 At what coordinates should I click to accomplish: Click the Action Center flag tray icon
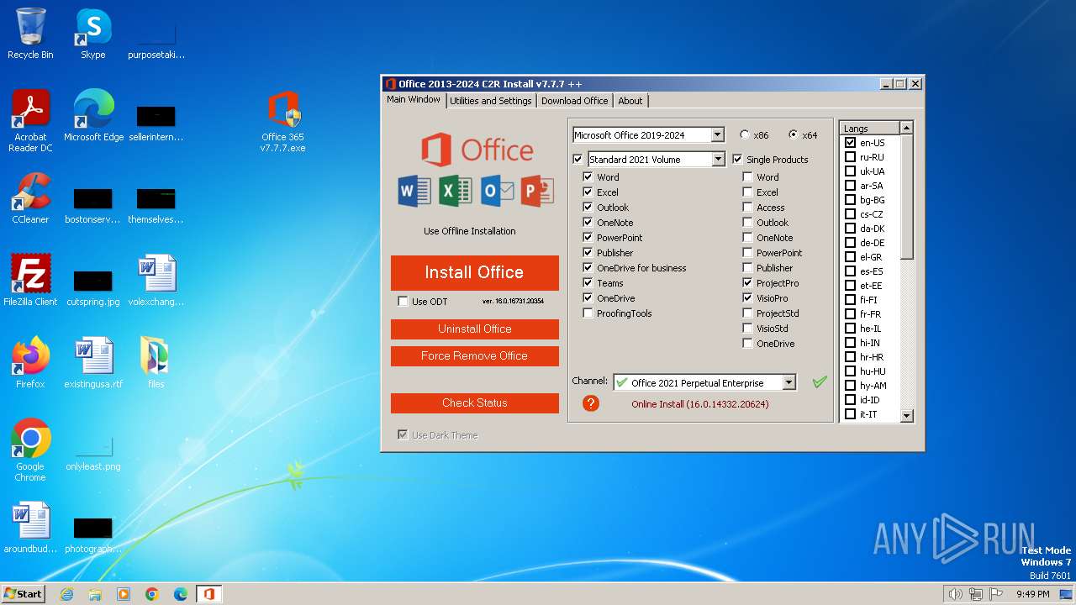click(x=997, y=594)
